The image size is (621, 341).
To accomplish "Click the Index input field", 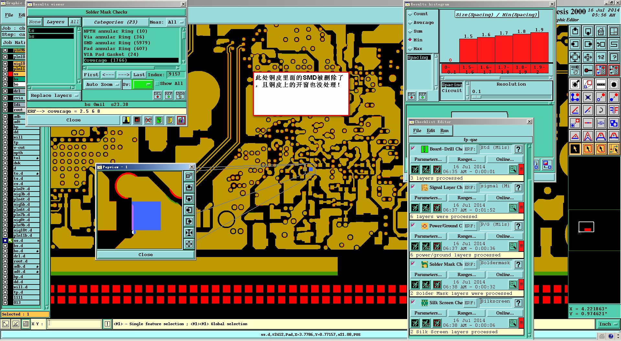I will tap(176, 75).
